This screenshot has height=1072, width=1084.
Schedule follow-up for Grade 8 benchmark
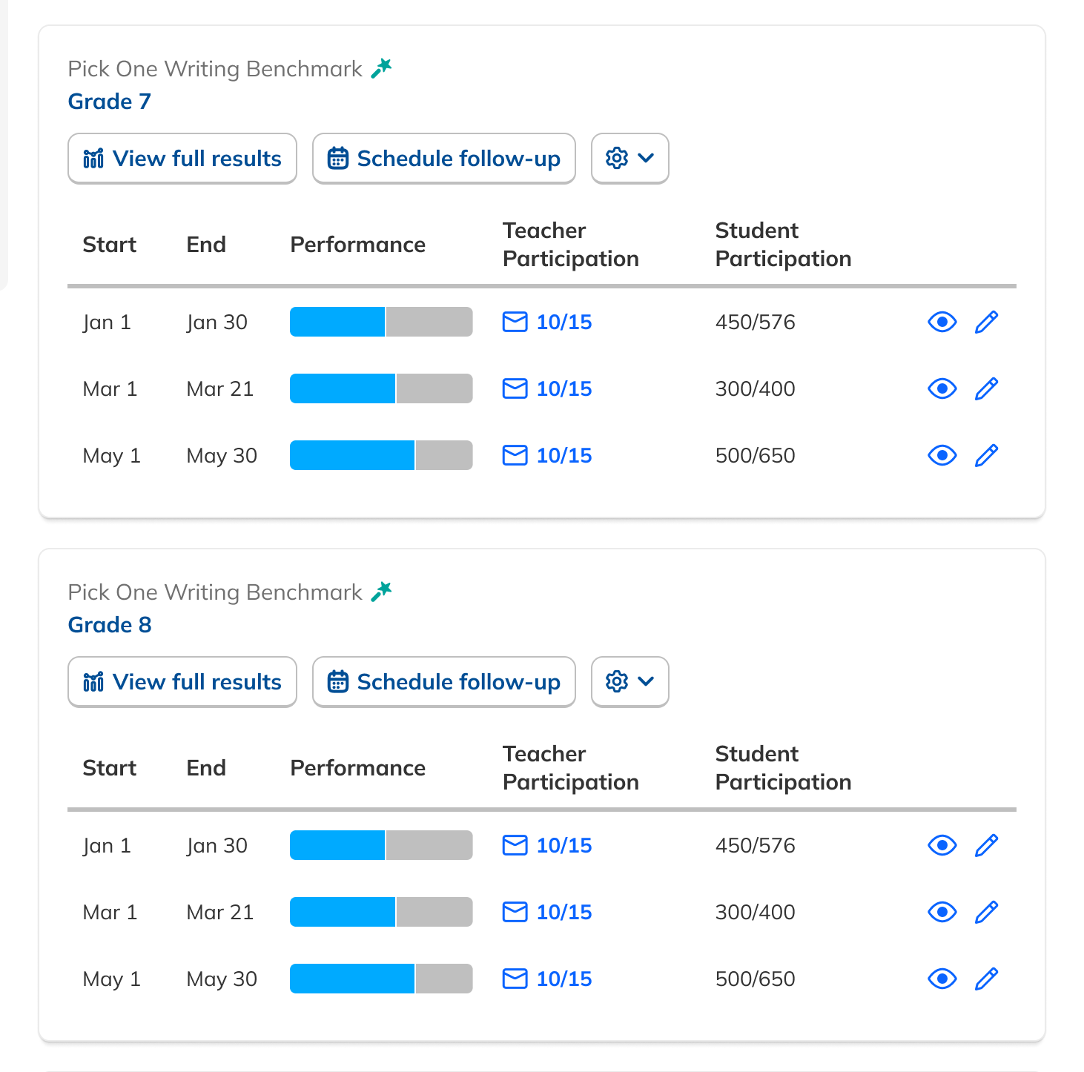tap(443, 682)
